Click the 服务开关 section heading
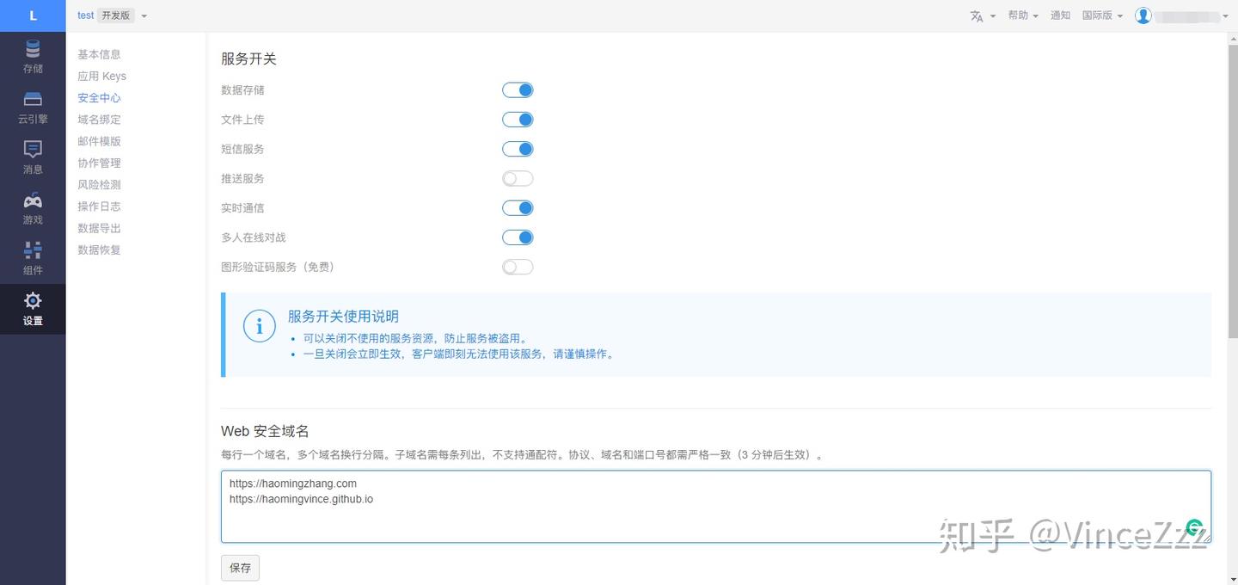 point(248,58)
